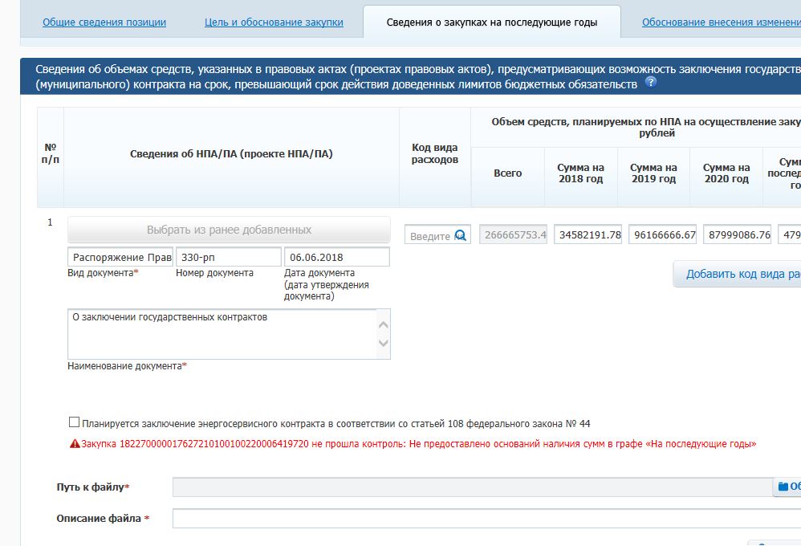Image resolution: width=801 pixels, height=546 pixels.
Task: Click the red warning triangle icon
Action: pos(75,444)
